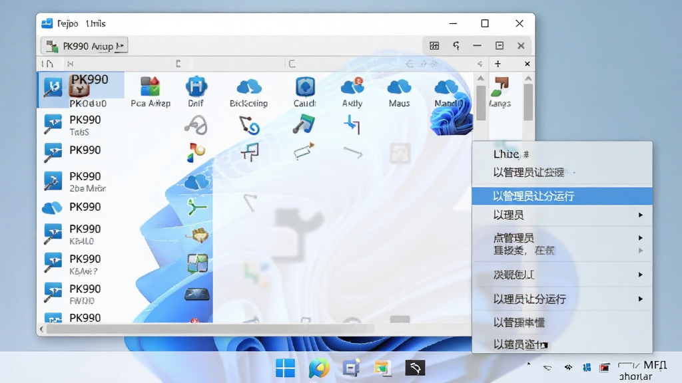Close the tab strip with small x
Image resolution: width=682 pixels, height=383 pixels.
527,64
